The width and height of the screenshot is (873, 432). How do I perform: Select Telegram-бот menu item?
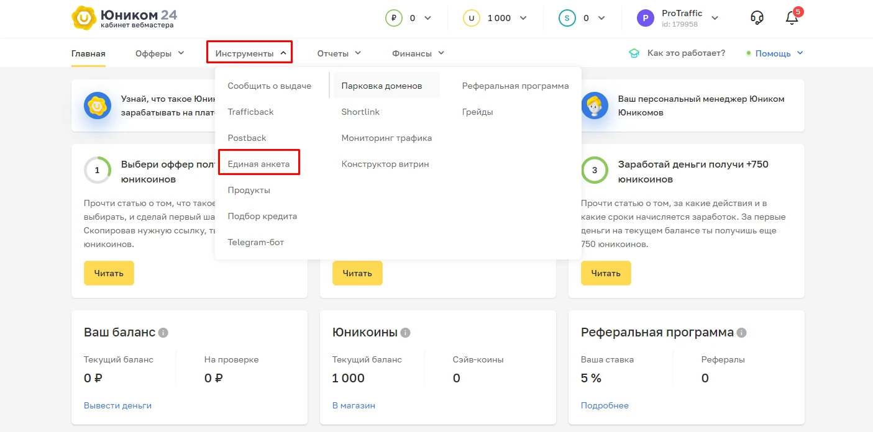point(255,242)
